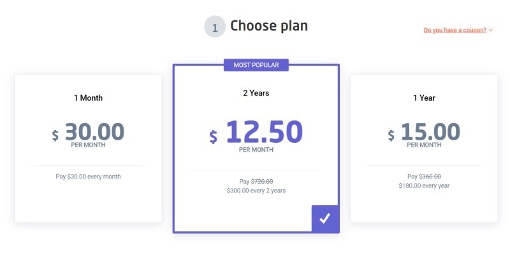Expand the coupon chevron arrow
510x255 pixels.
click(490, 30)
